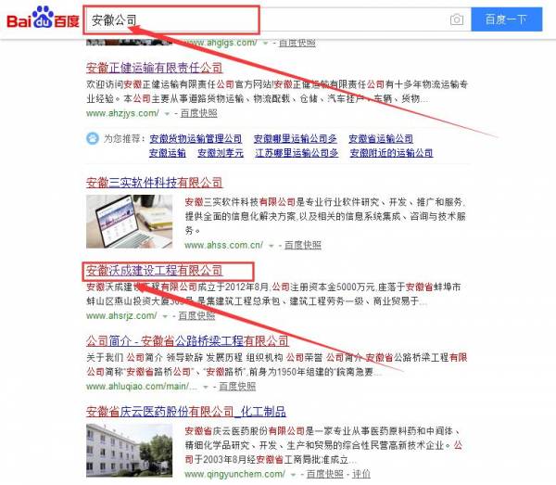Screen dimensions: 556x485
Task: Open 公司简介 - 安徽省公路桥梁工程有限公司 result
Action: pyautogui.click(x=187, y=341)
